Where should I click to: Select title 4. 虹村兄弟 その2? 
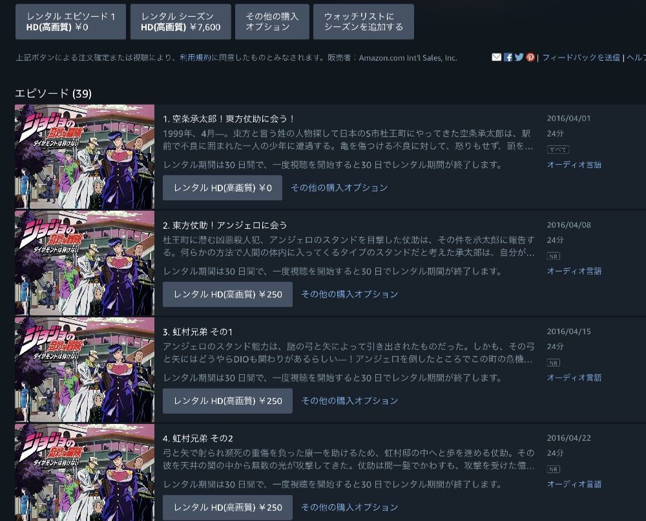pyautogui.click(x=198, y=438)
